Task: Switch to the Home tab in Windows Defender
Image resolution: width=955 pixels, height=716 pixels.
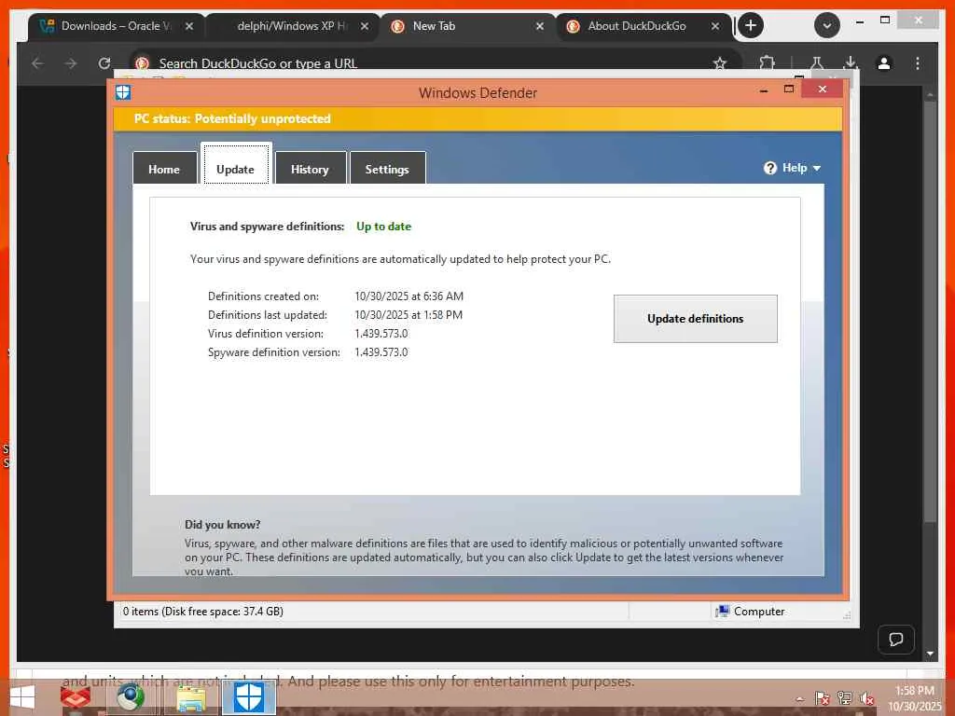Action: coord(164,169)
